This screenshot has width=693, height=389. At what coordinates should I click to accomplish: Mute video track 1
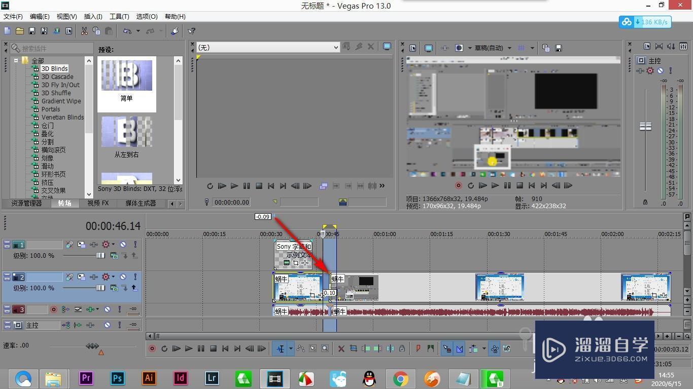point(123,244)
